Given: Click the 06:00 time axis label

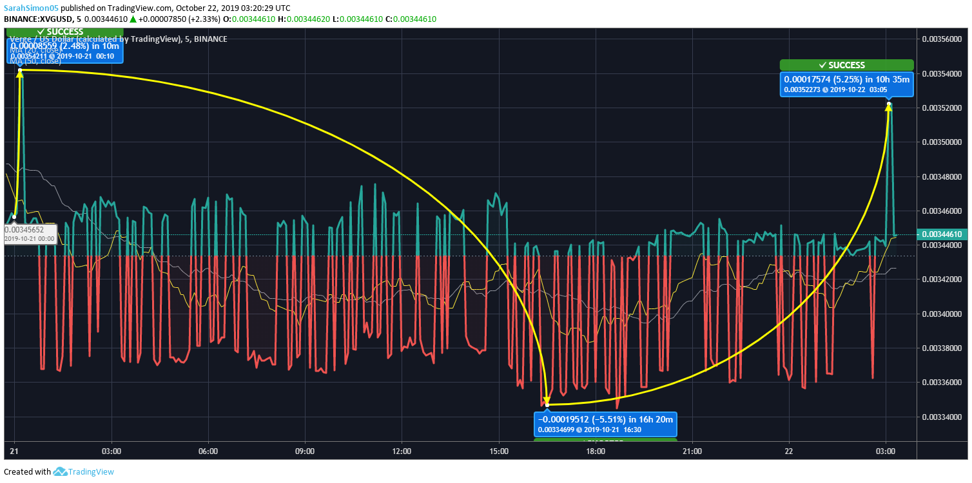Looking at the screenshot, I should (208, 451).
